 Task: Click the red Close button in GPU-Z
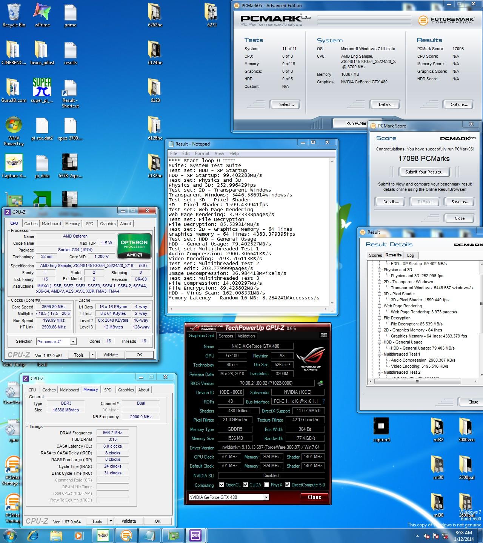[x=314, y=497]
